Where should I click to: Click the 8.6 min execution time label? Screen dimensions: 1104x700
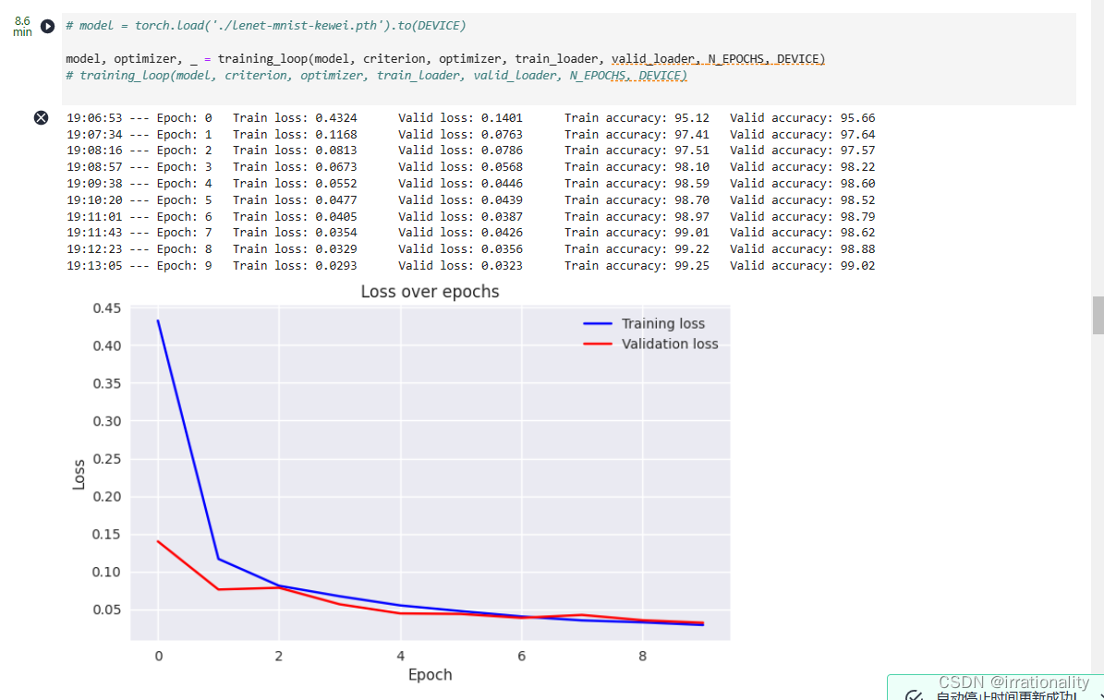click(22, 26)
